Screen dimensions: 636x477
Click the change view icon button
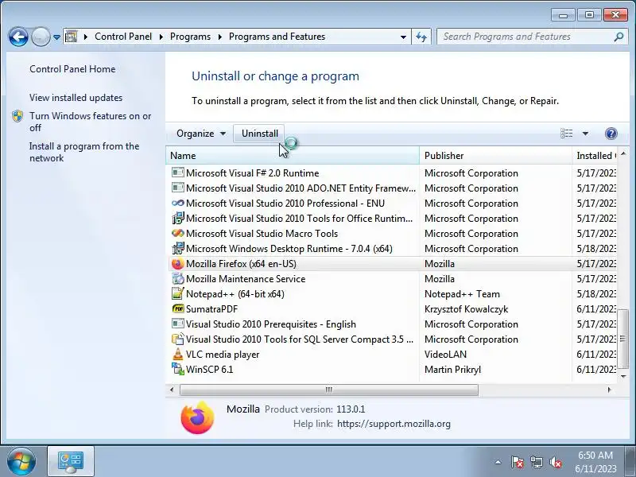click(567, 134)
